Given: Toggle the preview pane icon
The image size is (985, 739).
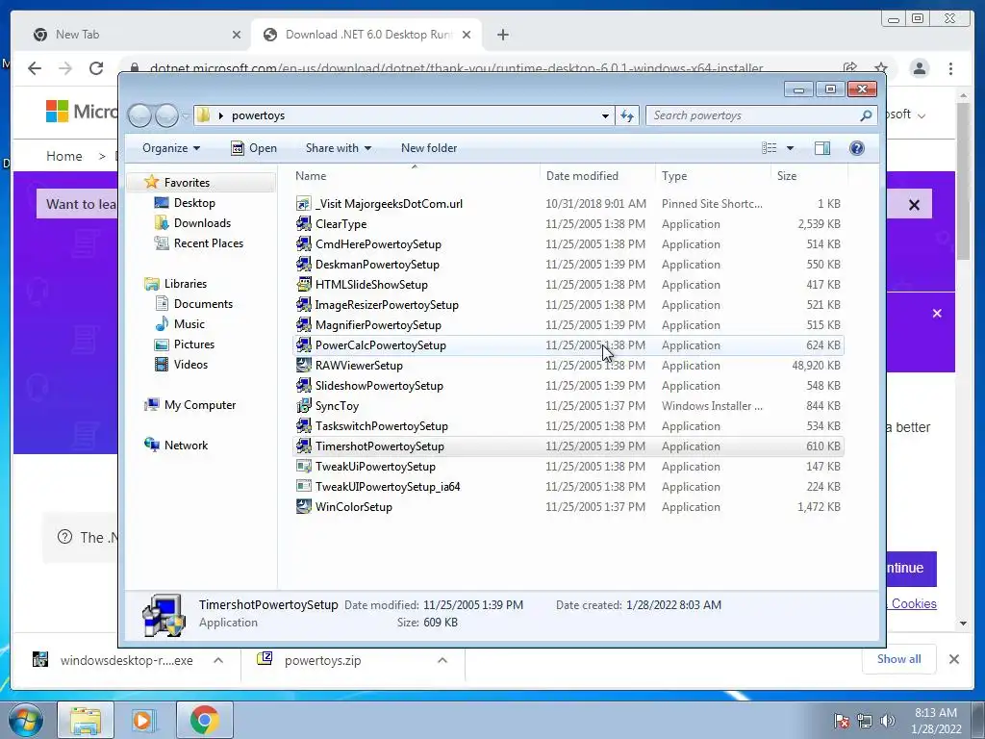Looking at the screenshot, I should [821, 147].
